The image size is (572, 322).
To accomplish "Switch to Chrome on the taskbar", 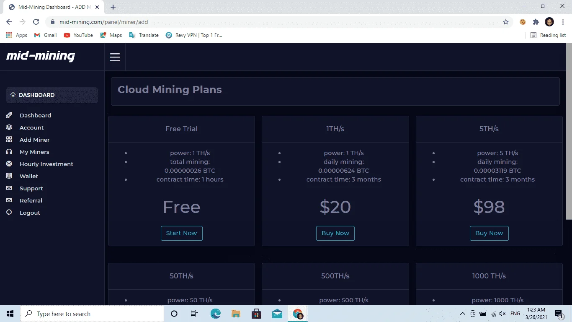I will click(298, 314).
